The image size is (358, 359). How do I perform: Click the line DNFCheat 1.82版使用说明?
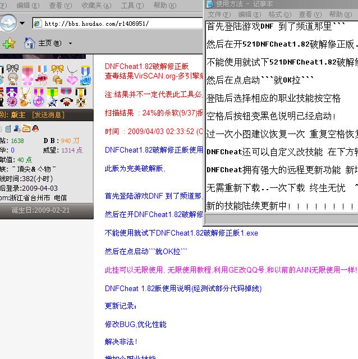click(183, 288)
